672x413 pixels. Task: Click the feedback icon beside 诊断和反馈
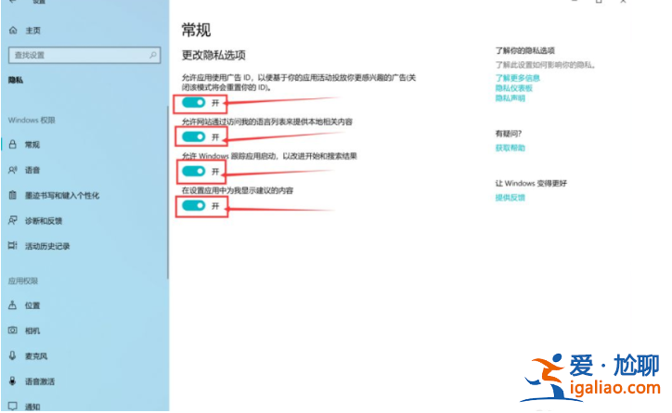coord(13,221)
